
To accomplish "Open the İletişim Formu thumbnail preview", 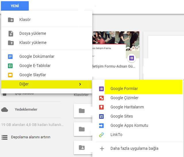I will (116, 45).
